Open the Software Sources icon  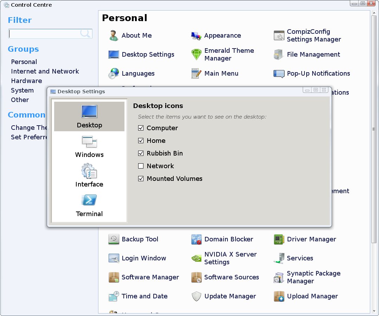click(x=196, y=277)
